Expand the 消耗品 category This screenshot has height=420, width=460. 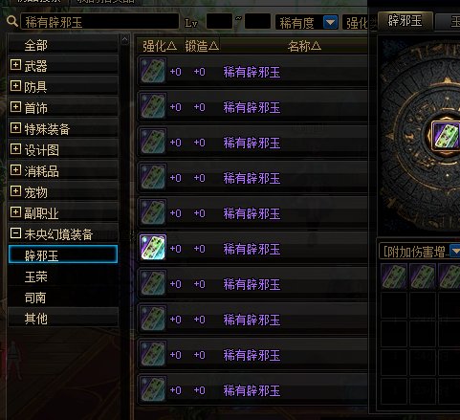click(15, 170)
